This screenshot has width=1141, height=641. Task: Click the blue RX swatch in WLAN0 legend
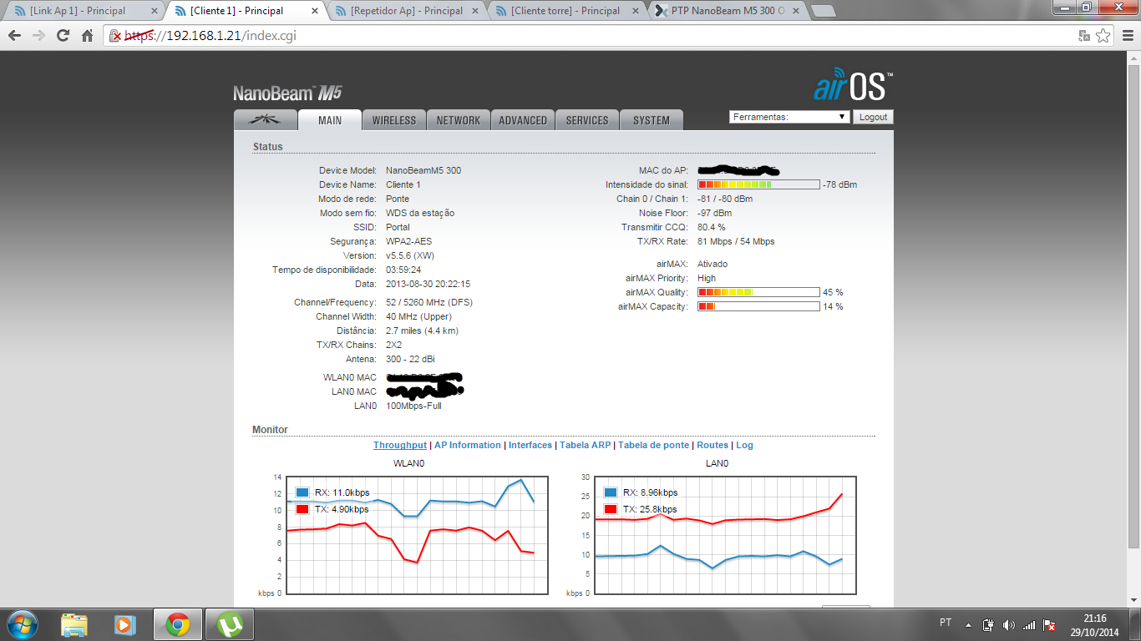pos(302,492)
